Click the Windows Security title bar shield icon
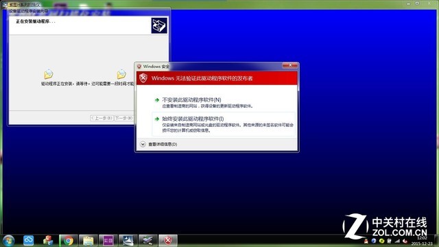Image resolution: width=439 pixels, height=247 pixels. [139, 67]
